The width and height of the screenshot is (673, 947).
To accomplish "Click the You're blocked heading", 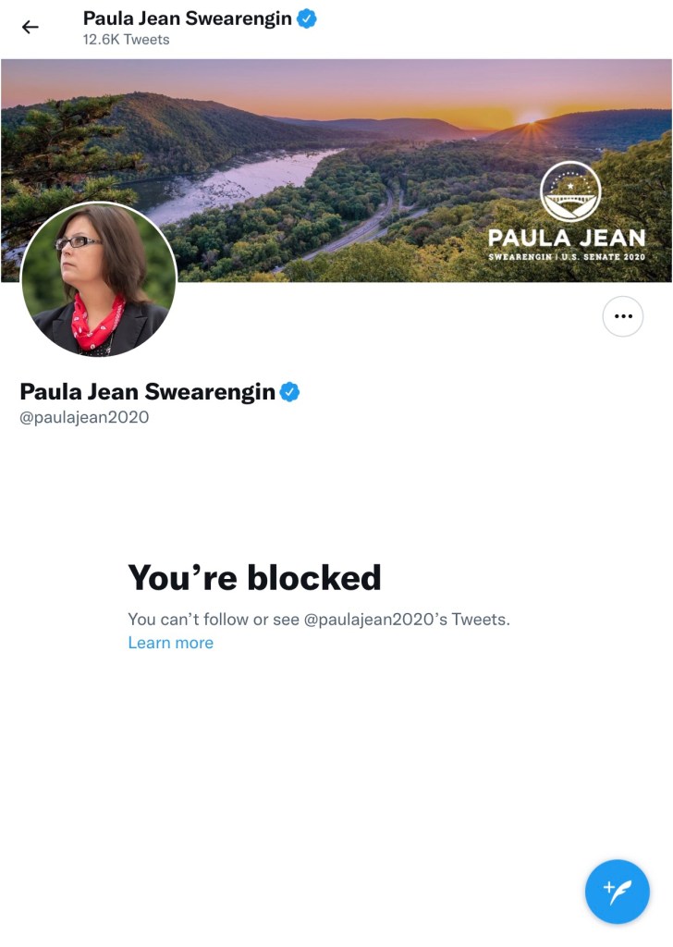I will point(255,577).
